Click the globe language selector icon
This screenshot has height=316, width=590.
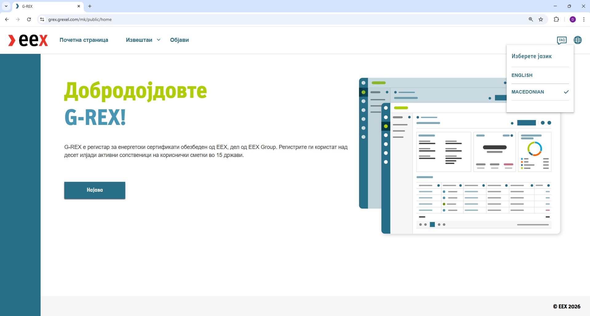point(577,40)
